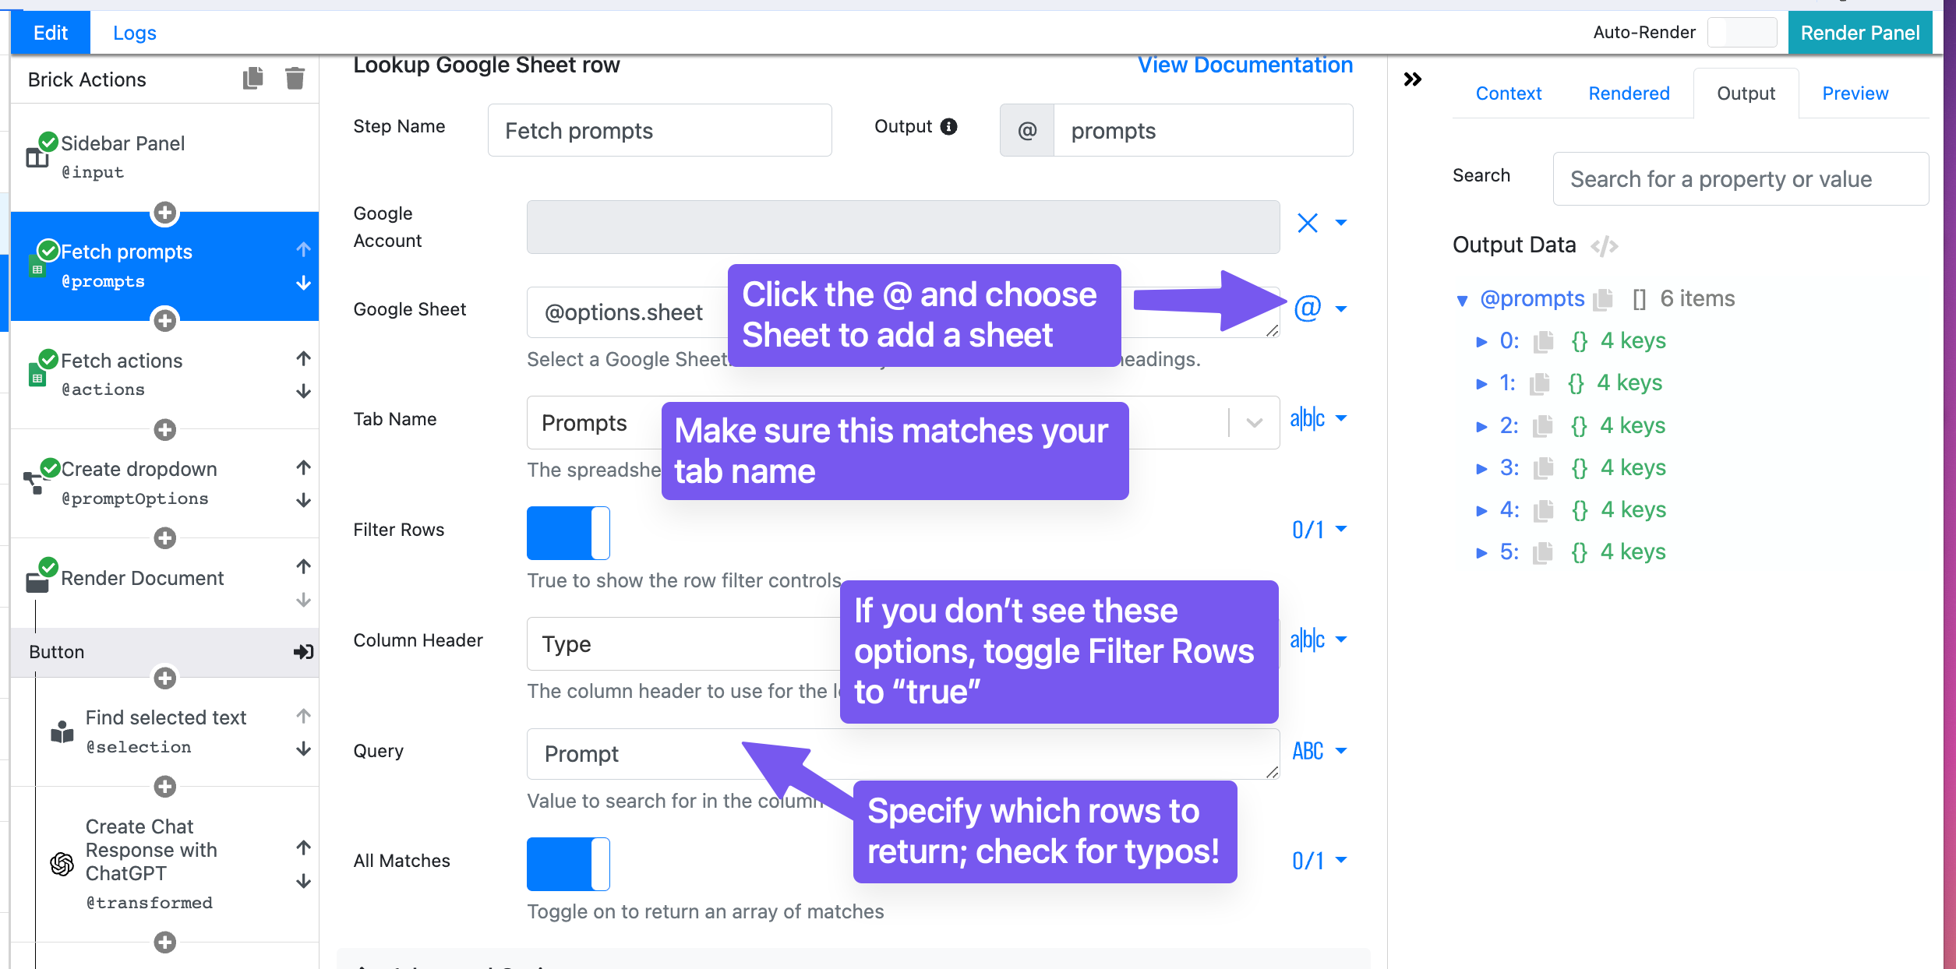
Task: Toggle the Filter Rows switch
Action: (x=568, y=533)
